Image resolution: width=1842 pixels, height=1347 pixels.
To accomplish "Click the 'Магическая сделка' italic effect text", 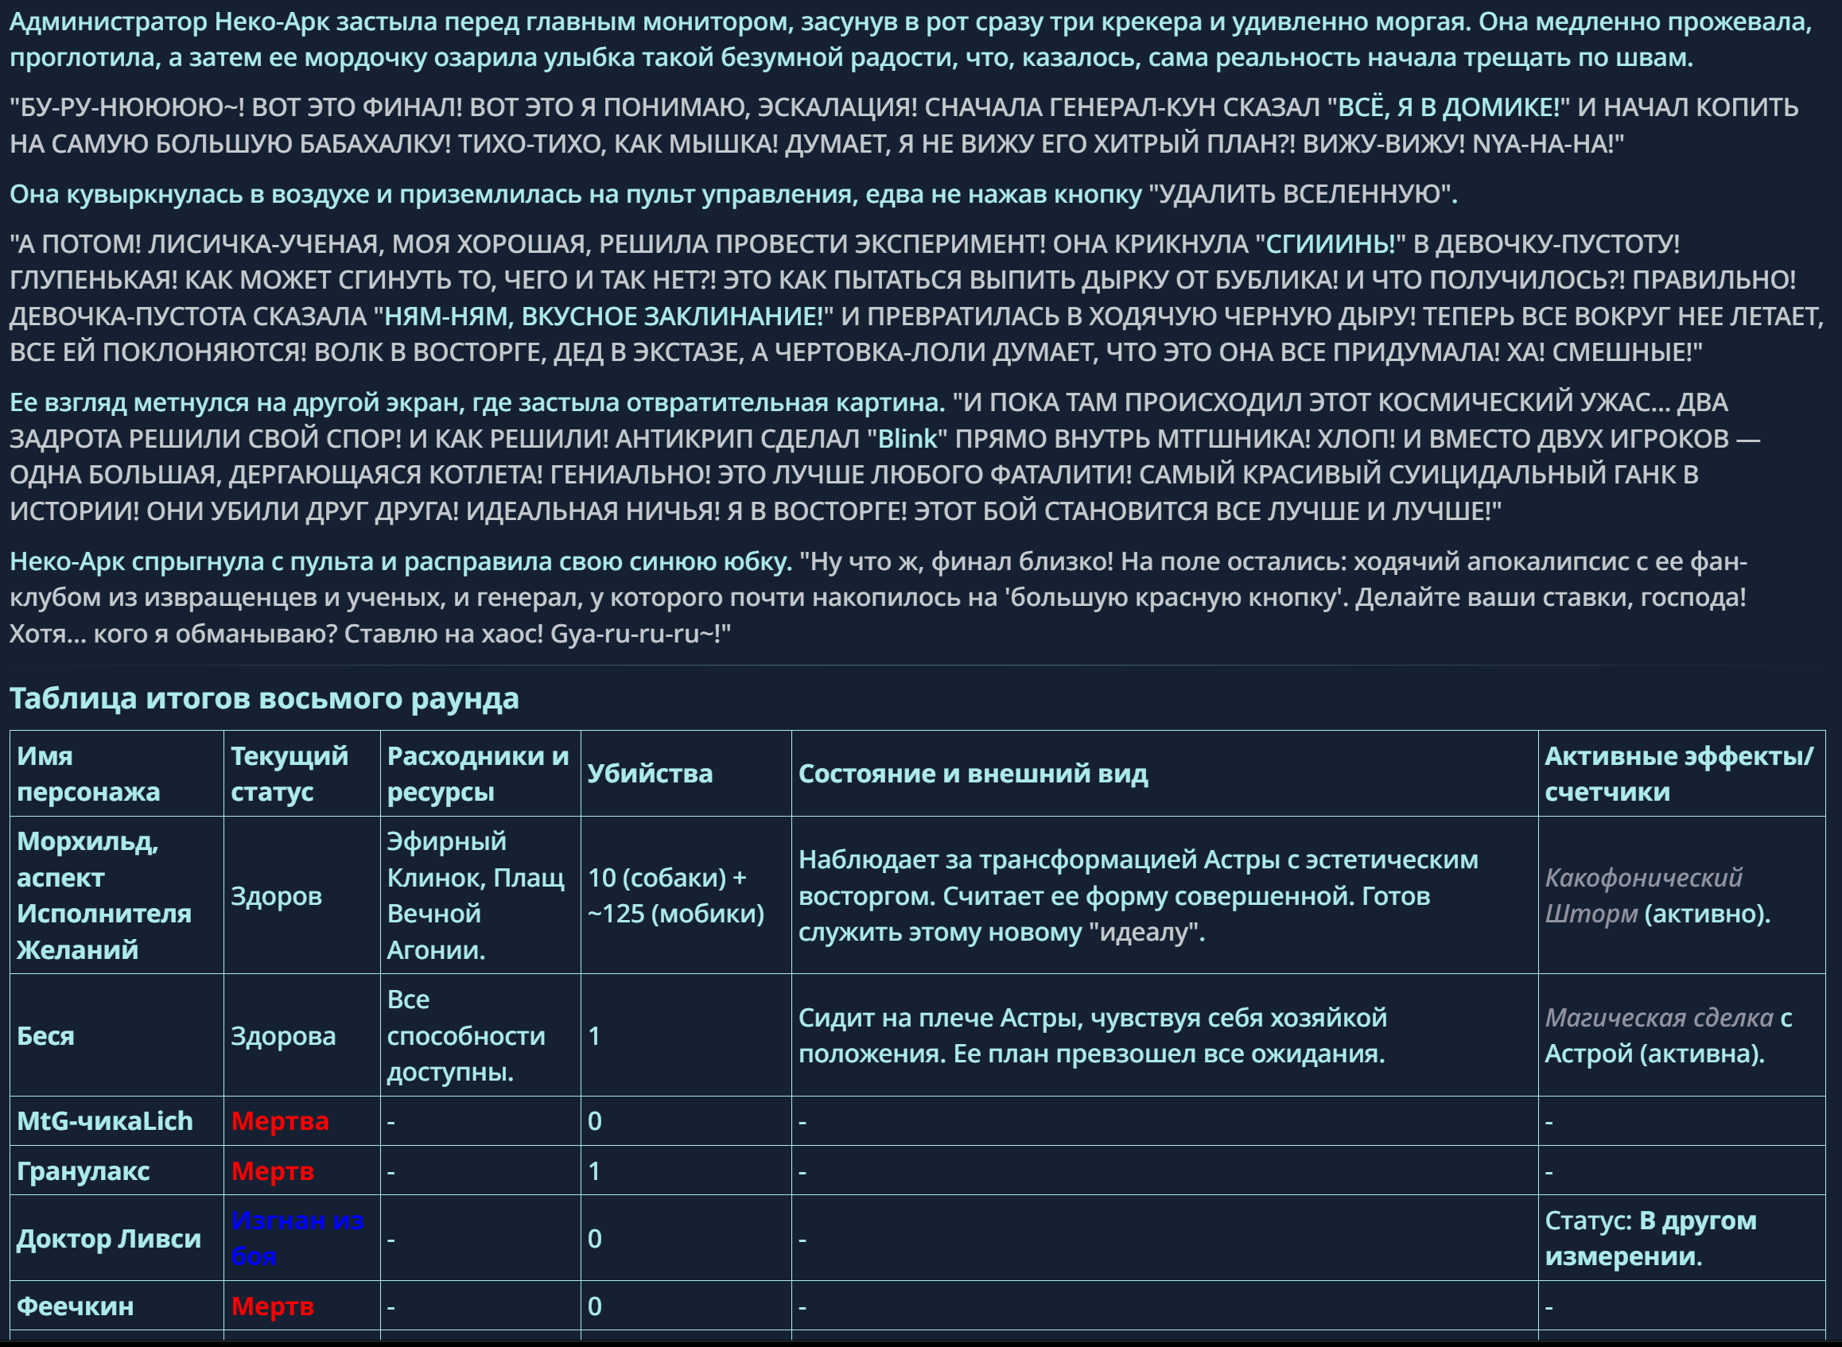I will 1658,1018.
